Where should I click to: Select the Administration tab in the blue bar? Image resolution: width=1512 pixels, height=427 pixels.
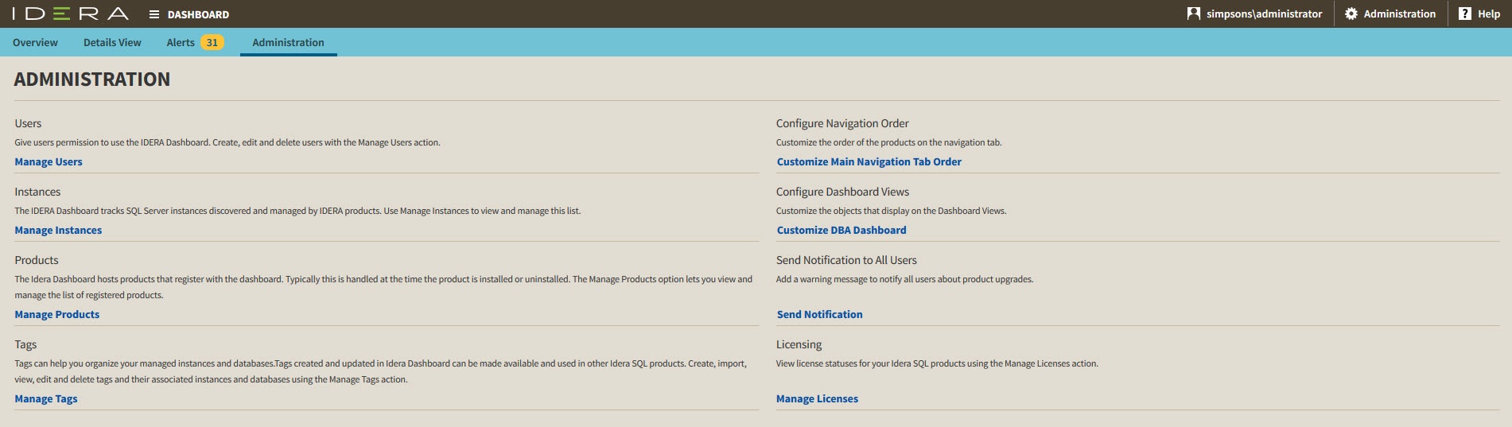(x=288, y=42)
